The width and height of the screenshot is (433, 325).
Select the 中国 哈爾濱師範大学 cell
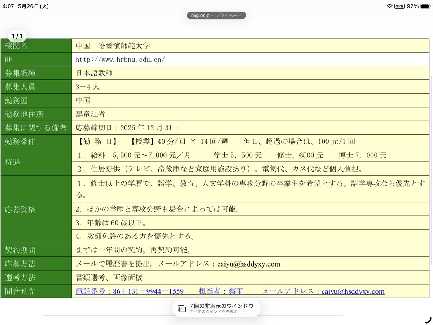[x=251, y=46]
